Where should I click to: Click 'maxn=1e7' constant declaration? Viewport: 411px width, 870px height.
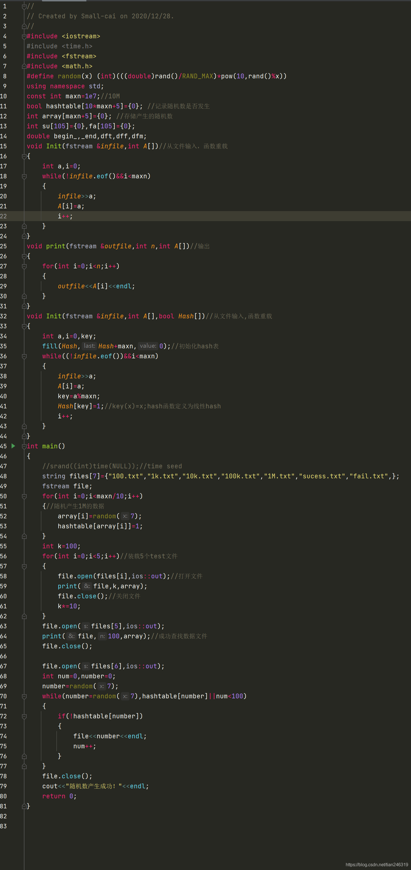pos(81,96)
